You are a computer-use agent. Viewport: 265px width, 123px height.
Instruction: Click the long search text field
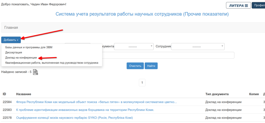168,55
